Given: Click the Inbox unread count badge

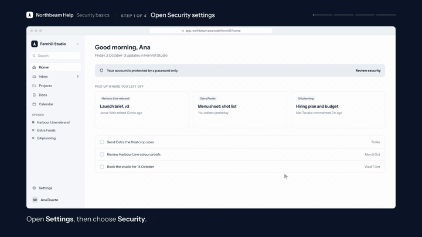Looking at the screenshot, I should (x=77, y=77).
